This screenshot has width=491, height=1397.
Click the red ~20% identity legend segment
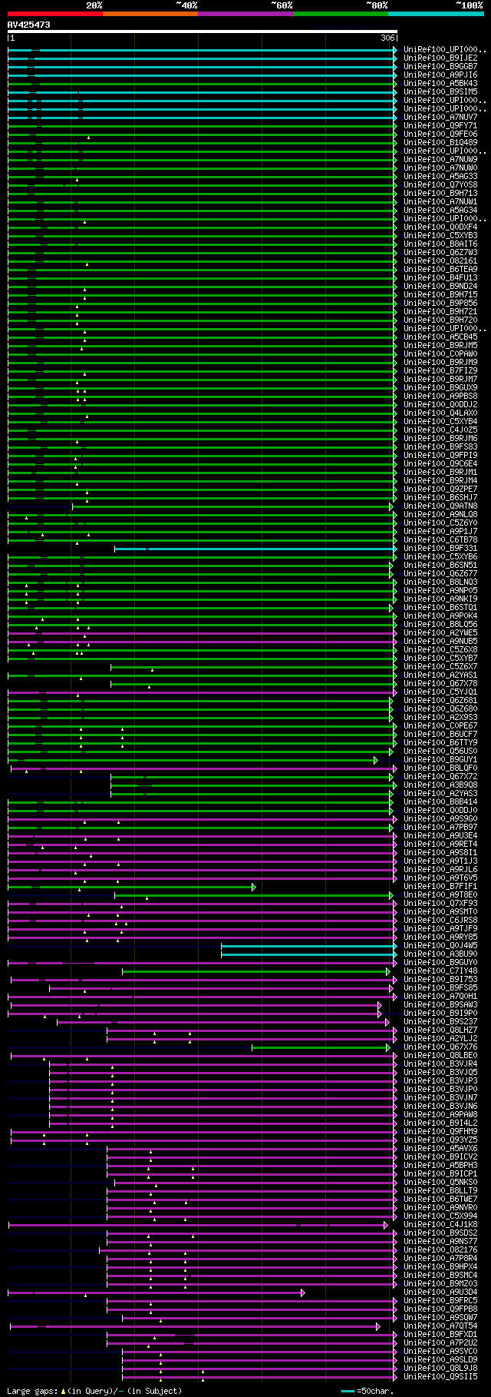[55, 14]
